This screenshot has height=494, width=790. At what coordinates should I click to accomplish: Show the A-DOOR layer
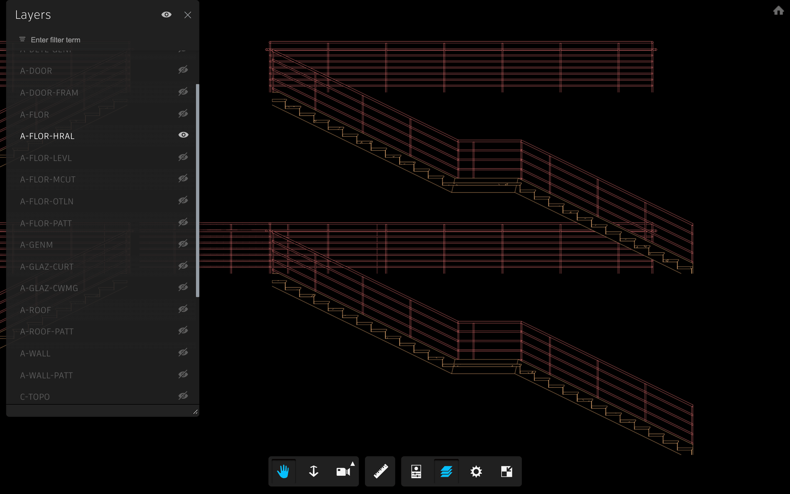tap(183, 70)
